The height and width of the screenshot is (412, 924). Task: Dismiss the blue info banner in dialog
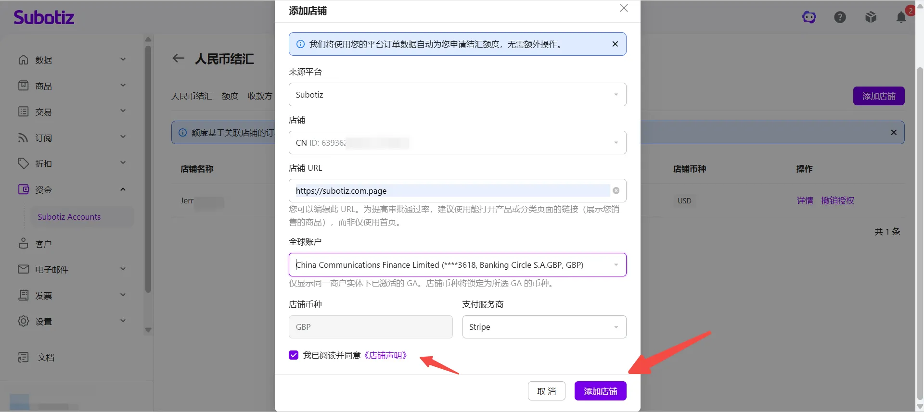coord(615,44)
